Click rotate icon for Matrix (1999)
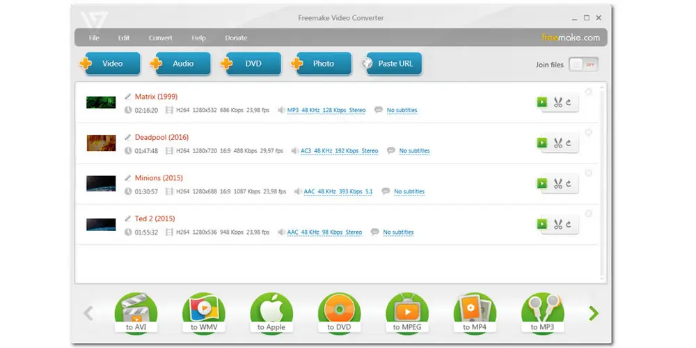Viewport: 696px width, 348px height. 569,102
